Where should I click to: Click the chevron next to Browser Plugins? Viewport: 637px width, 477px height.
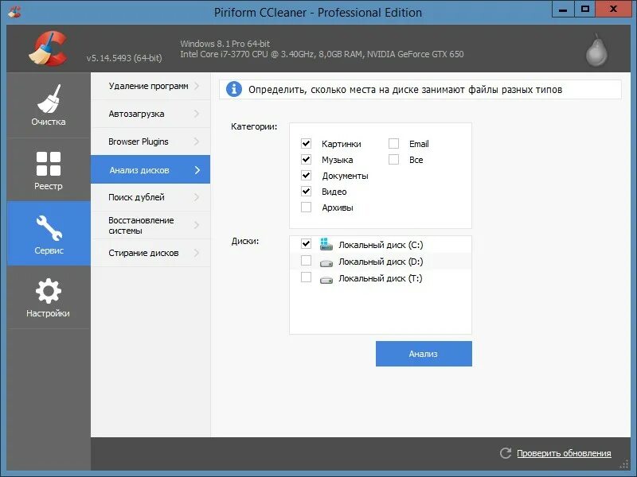point(197,142)
